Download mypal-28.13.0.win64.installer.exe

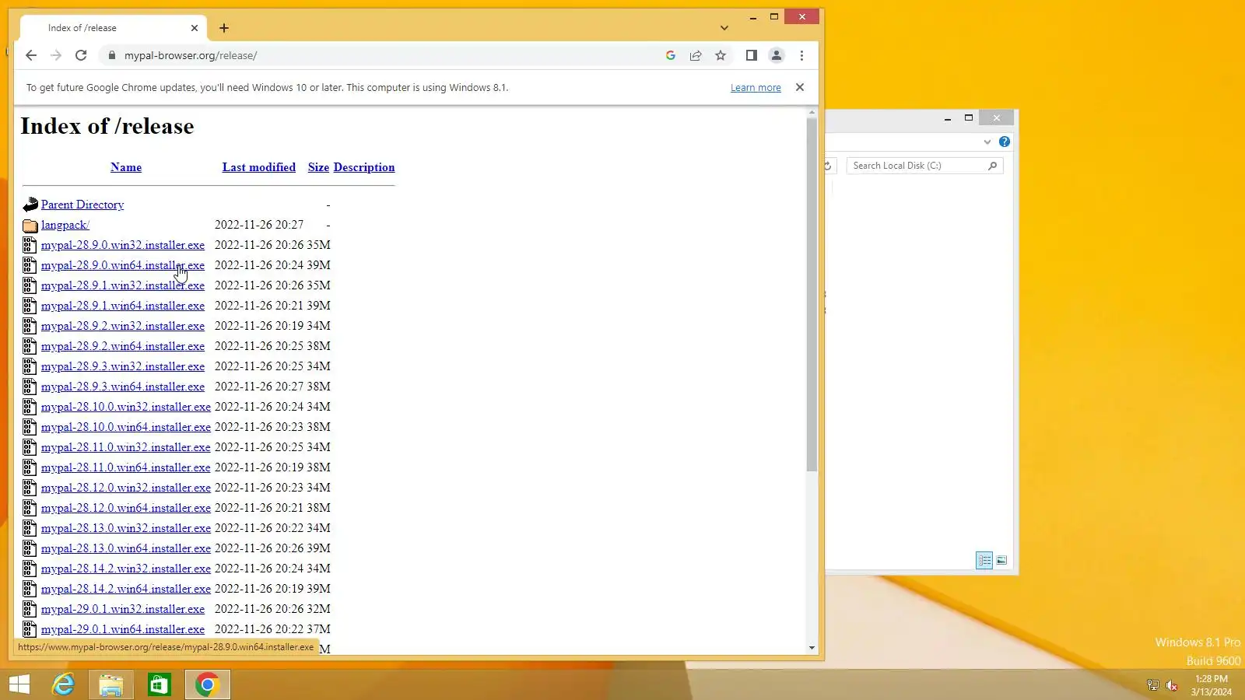point(126,548)
